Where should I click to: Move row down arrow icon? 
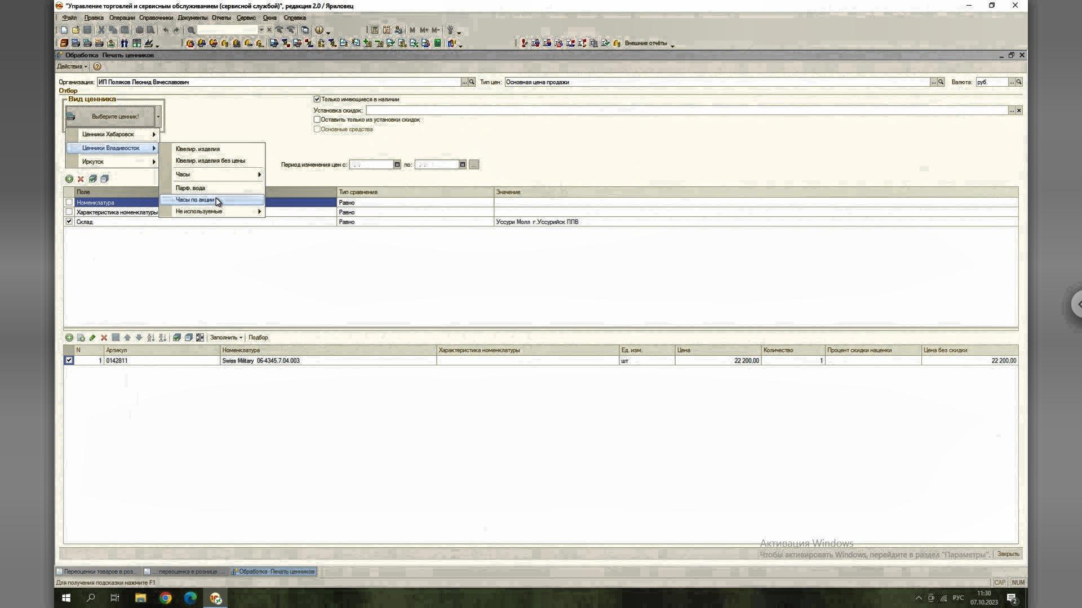[139, 338]
